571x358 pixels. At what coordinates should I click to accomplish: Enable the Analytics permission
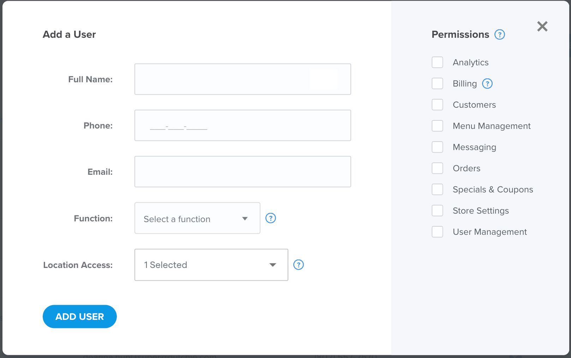coord(437,62)
